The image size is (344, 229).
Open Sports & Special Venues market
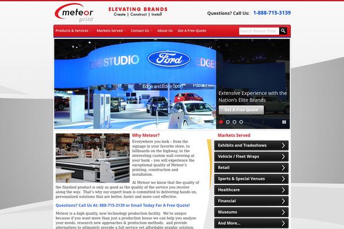tap(251, 179)
